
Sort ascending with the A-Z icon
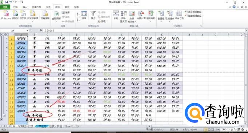click(78, 14)
